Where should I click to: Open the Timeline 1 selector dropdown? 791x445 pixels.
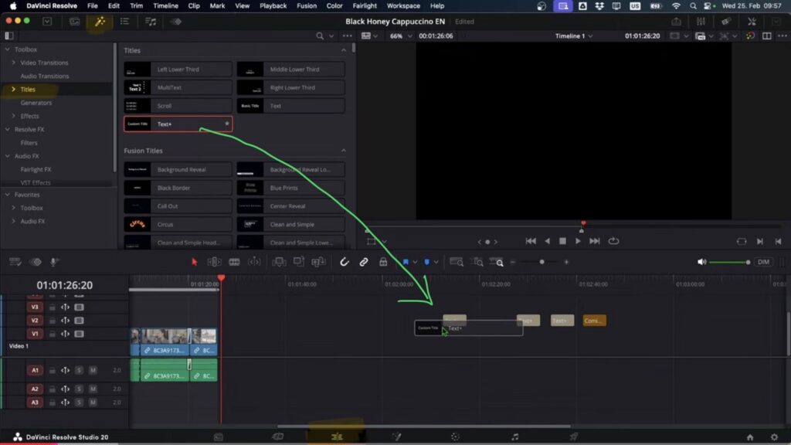(574, 36)
